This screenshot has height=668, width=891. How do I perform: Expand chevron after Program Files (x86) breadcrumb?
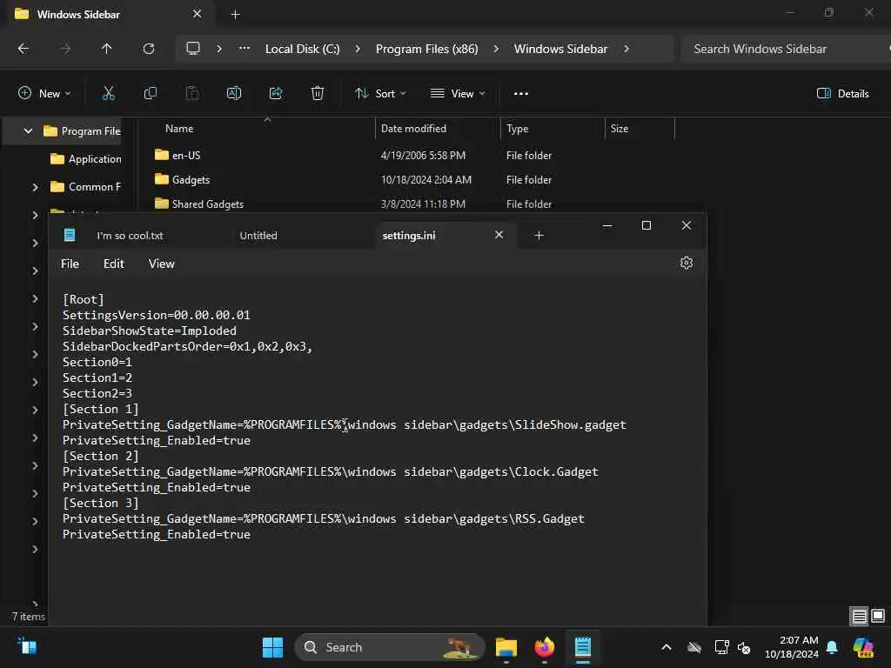tap(496, 49)
